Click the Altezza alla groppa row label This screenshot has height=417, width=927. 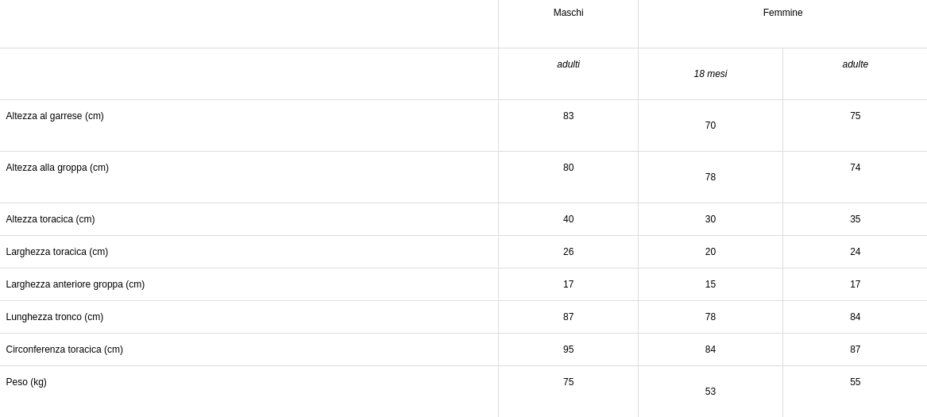point(57,168)
